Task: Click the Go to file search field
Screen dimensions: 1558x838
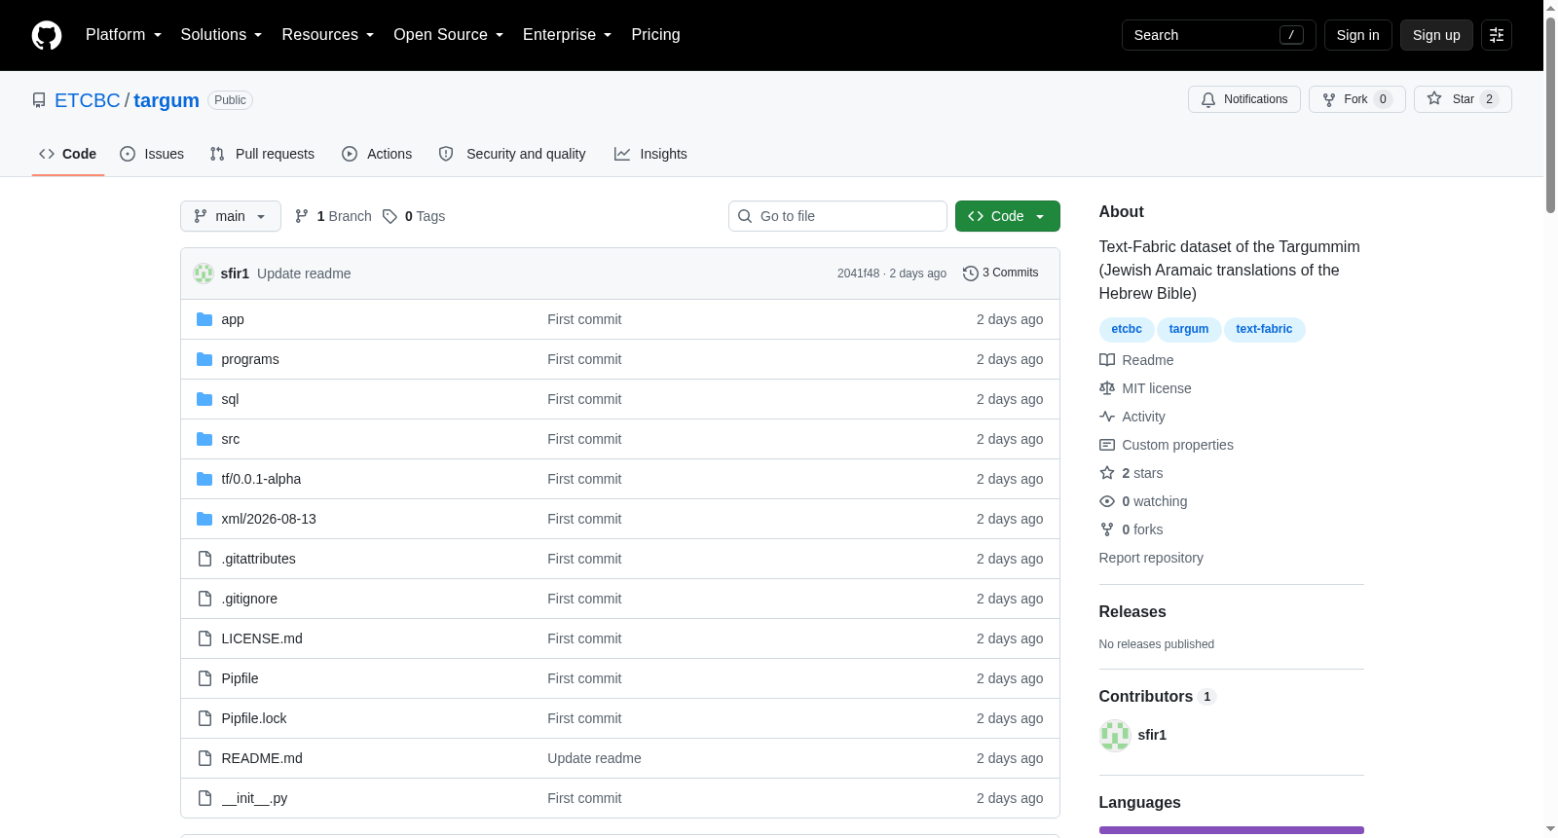Action: pyautogui.click(x=837, y=216)
